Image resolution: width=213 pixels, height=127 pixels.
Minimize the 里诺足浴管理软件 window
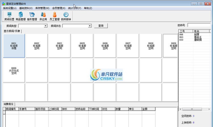194,4
